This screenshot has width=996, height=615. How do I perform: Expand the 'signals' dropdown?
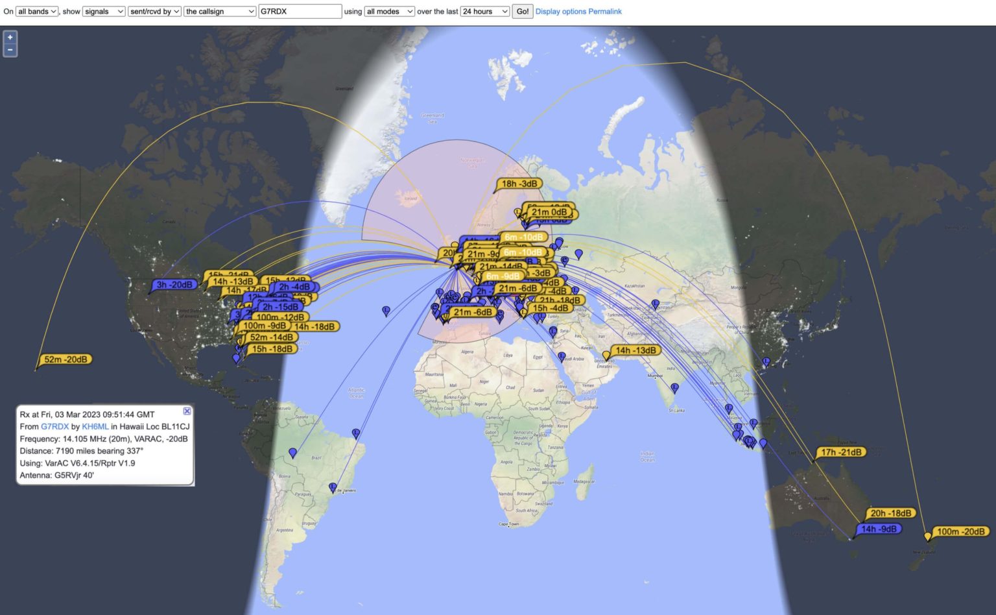(104, 12)
